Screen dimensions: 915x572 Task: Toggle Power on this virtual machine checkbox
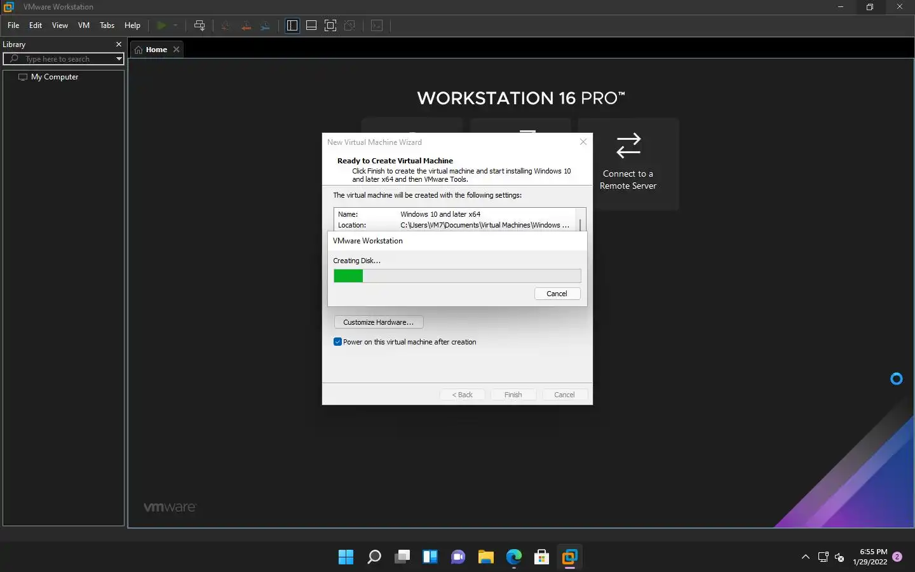pyautogui.click(x=338, y=342)
